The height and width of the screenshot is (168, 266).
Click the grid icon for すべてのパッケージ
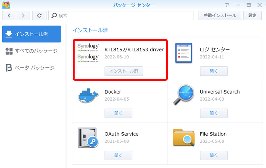point(9,51)
